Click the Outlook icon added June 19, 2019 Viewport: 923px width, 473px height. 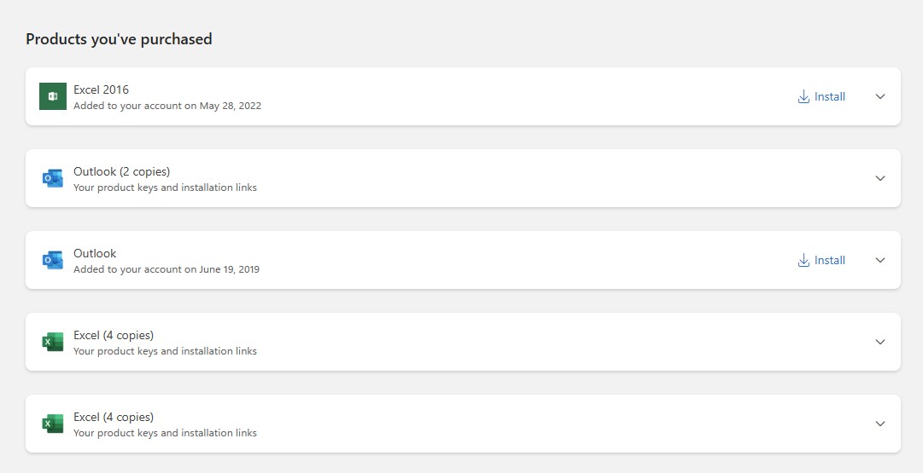coord(53,260)
